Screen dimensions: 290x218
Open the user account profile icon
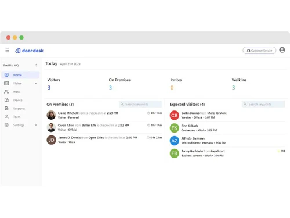pos(282,50)
